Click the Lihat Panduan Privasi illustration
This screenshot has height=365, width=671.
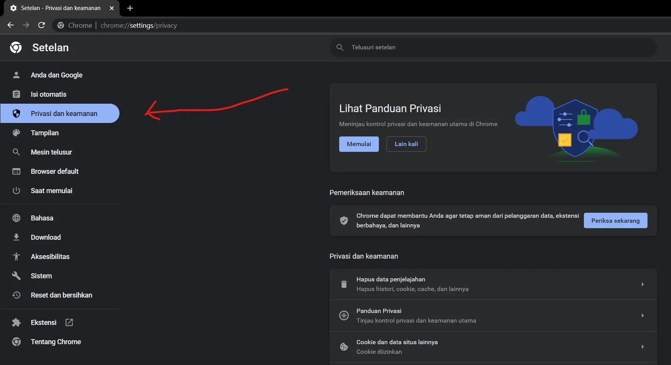click(577, 128)
